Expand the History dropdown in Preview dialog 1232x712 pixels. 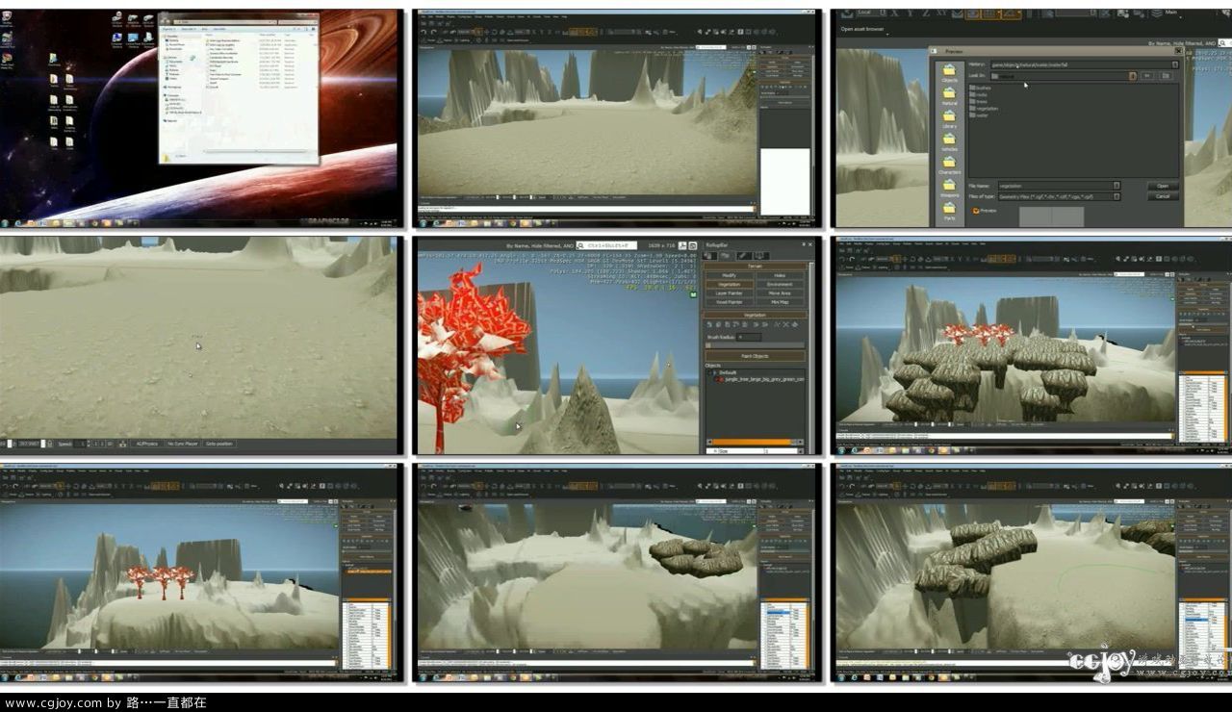pos(1174,64)
